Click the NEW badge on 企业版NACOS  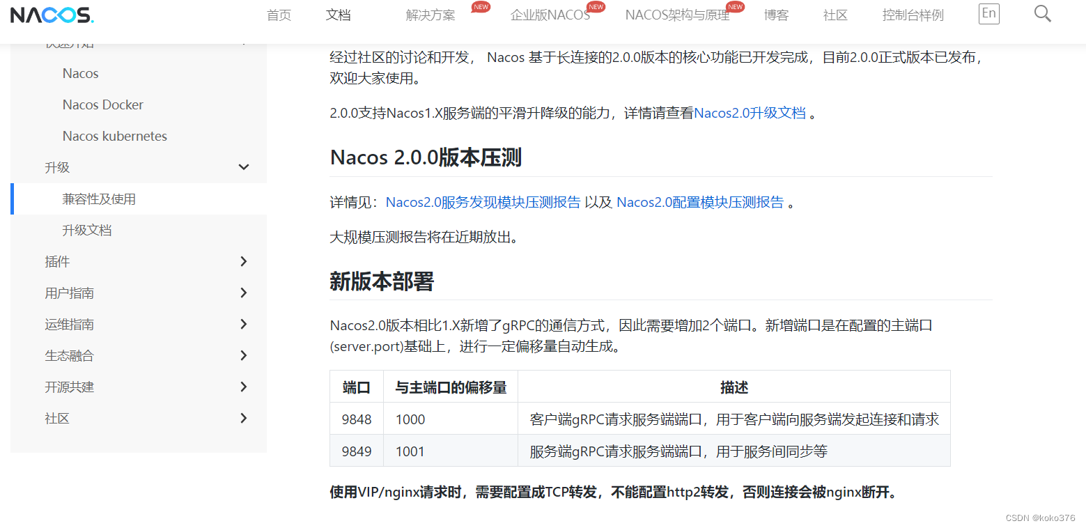pos(596,7)
